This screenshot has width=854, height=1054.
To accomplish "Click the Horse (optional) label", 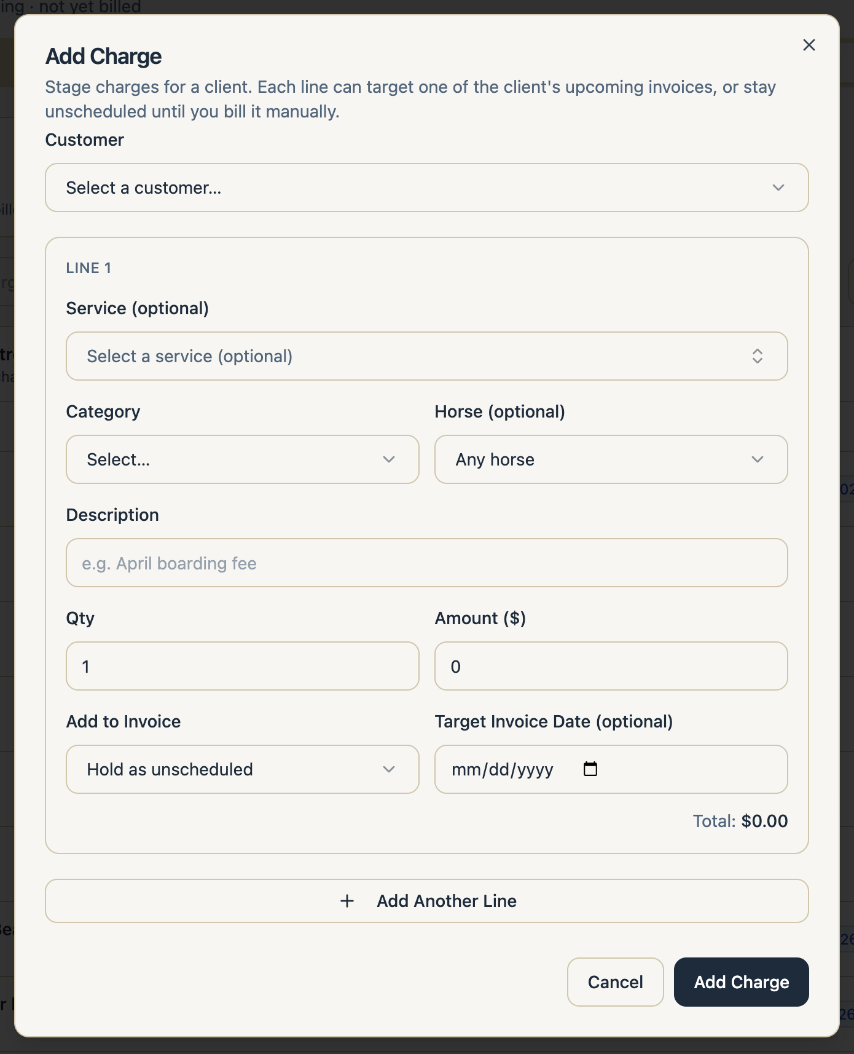I will [500, 411].
